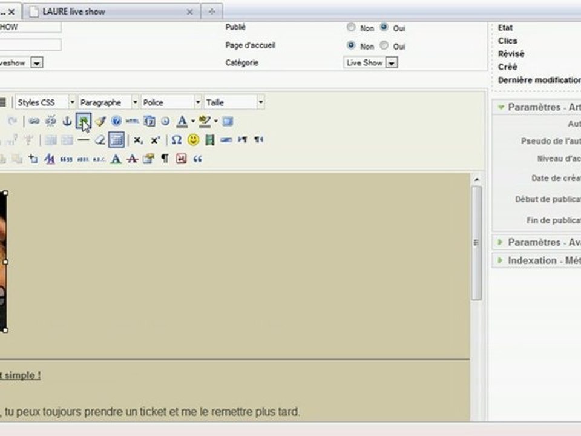581x436 pixels.
Task: Click the advanced horizontal rule icon
Action: 226,140
